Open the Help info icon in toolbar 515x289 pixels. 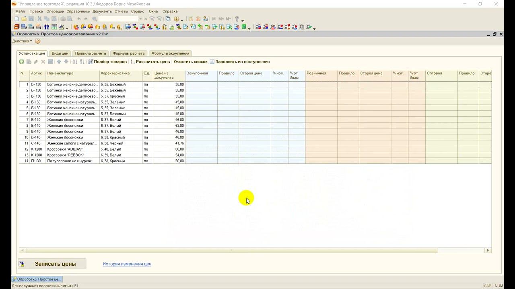click(x=176, y=19)
